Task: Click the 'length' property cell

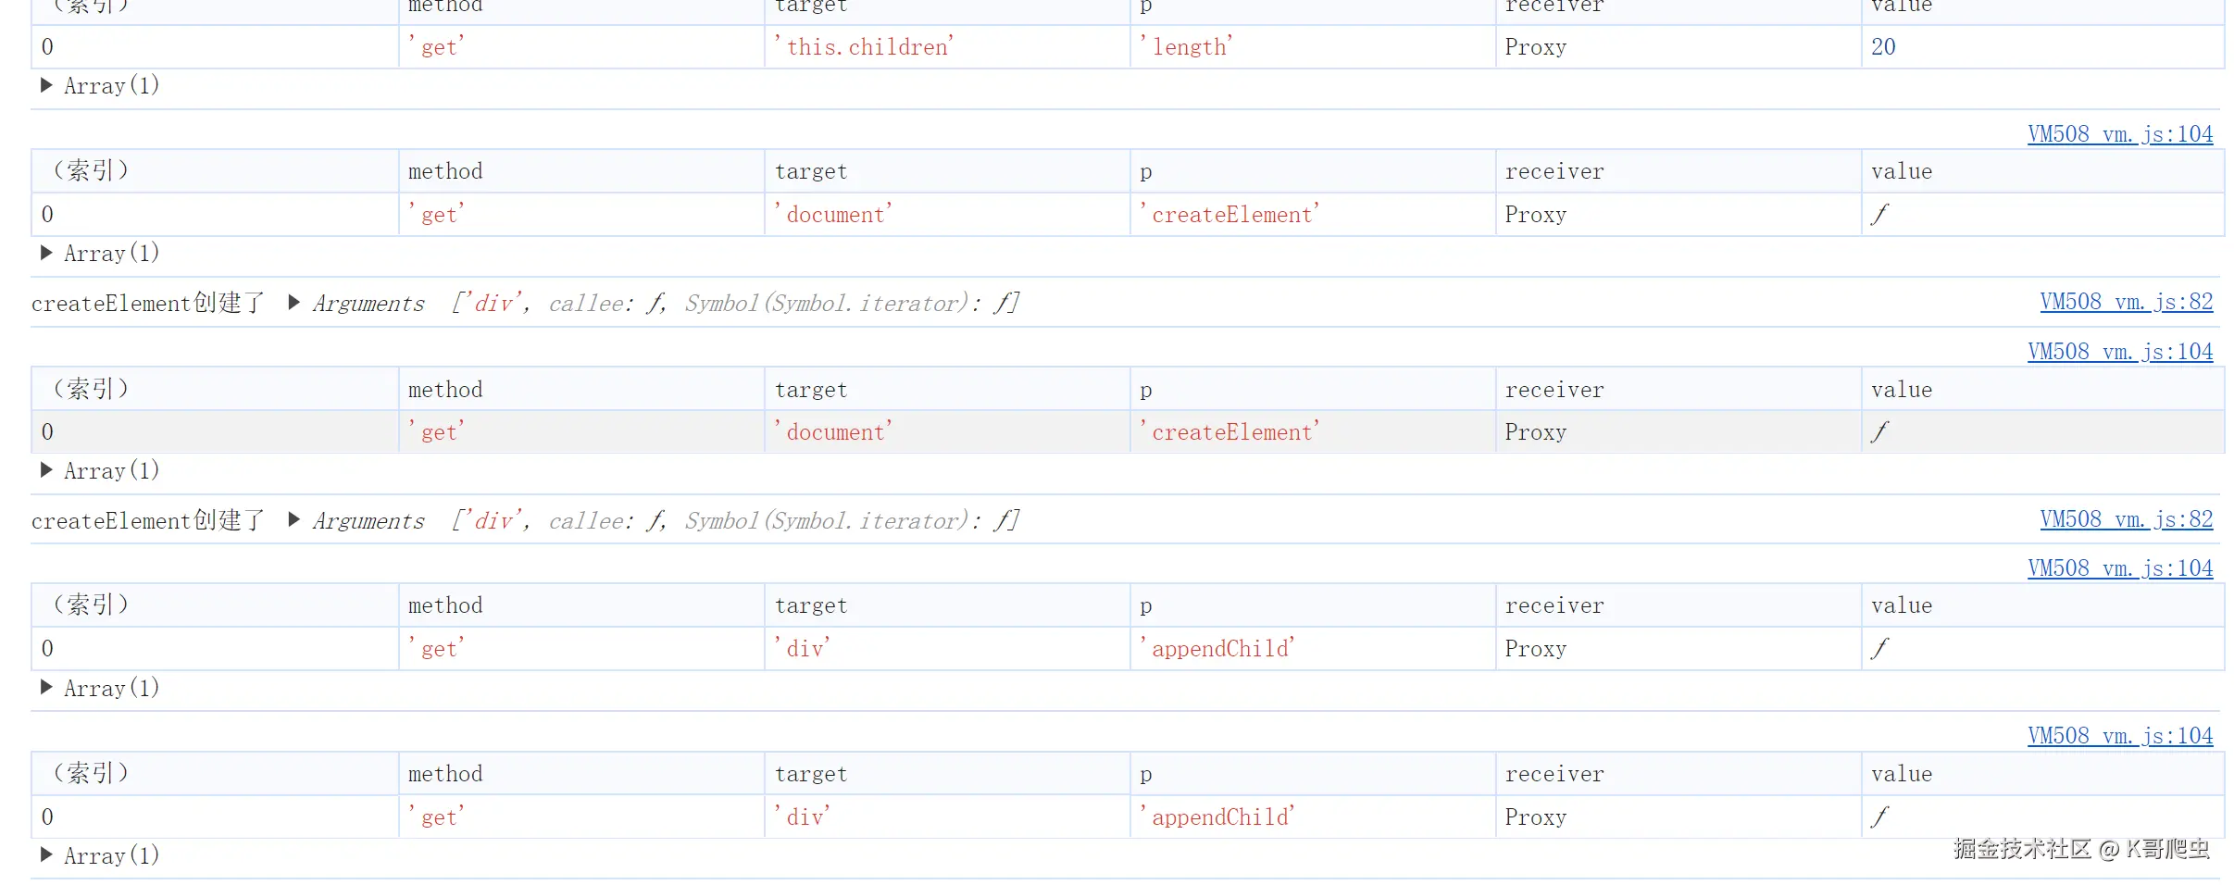Action: tap(1190, 47)
